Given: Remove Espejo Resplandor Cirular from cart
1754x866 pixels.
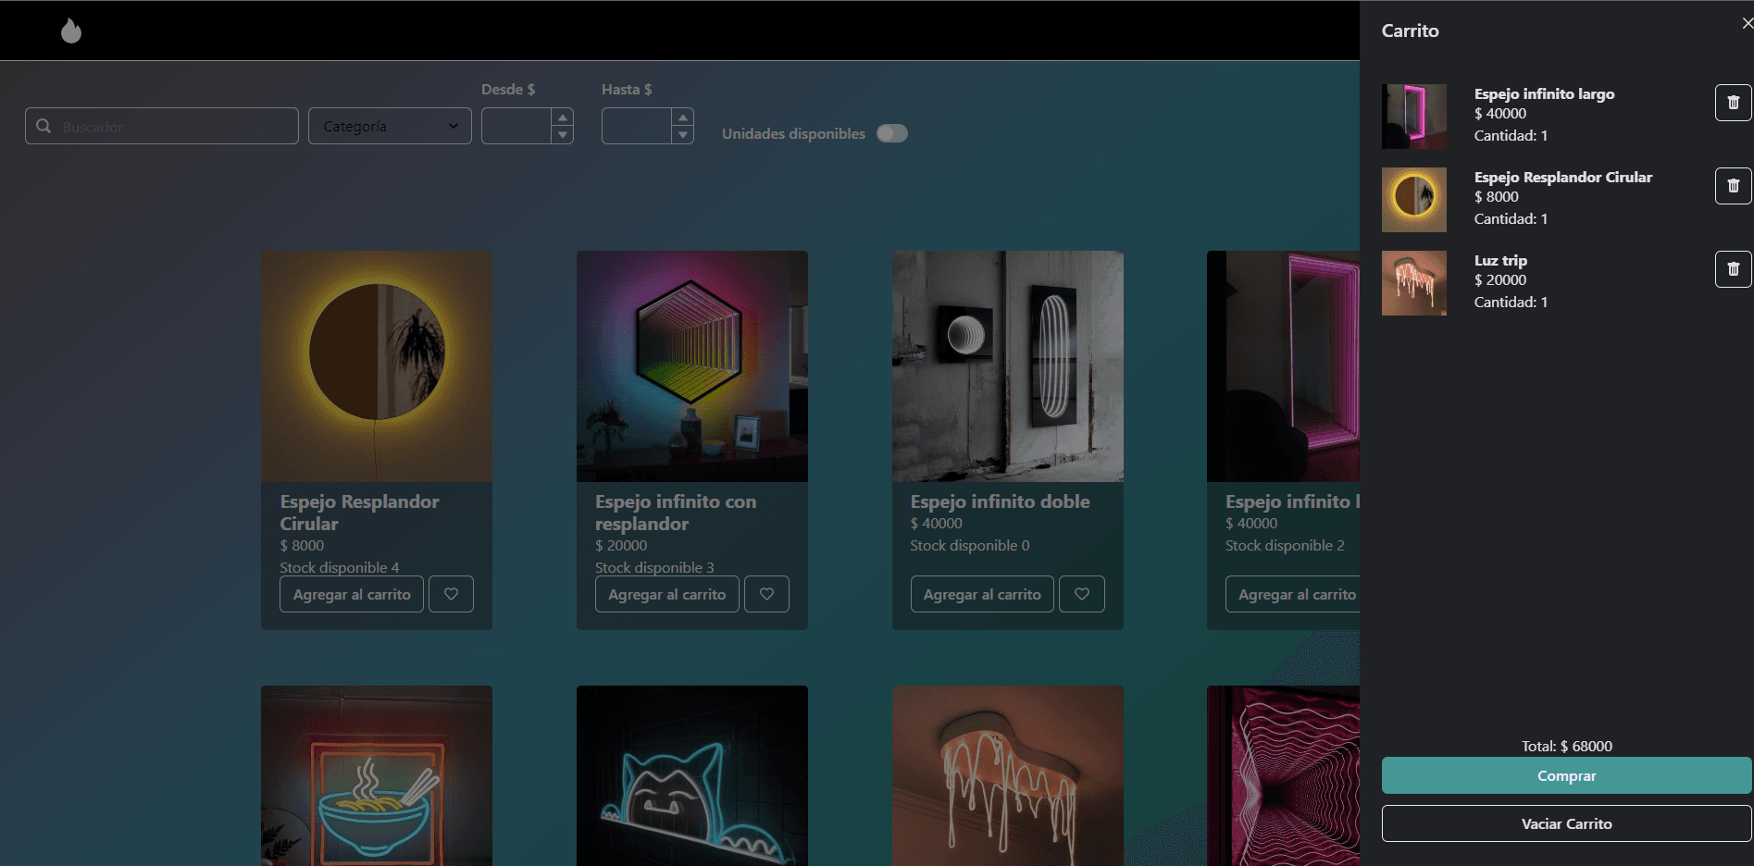Looking at the screenshot, I should 1733,186.
